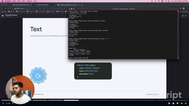The width and height of the screenshot is (189, 106).
Task: Open a new browser tab
Action: click(x=82, y=5)
